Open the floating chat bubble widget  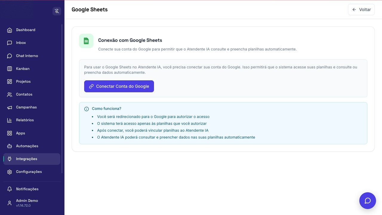[x=368, y=201]
